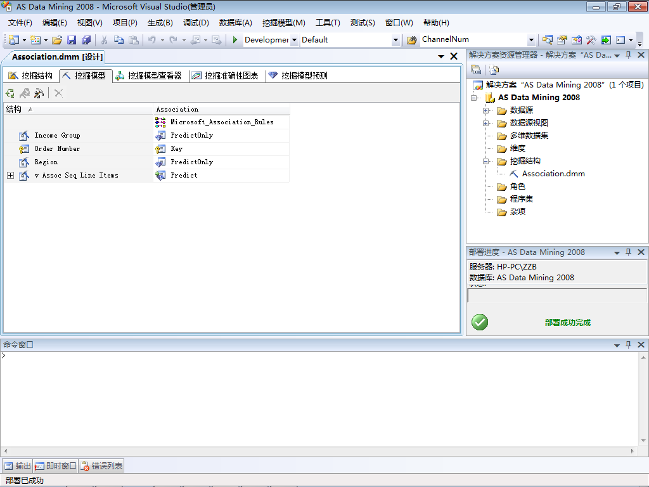The image size is (649, 487).
Task: Select the Order Number structure row
Action: 79,148
